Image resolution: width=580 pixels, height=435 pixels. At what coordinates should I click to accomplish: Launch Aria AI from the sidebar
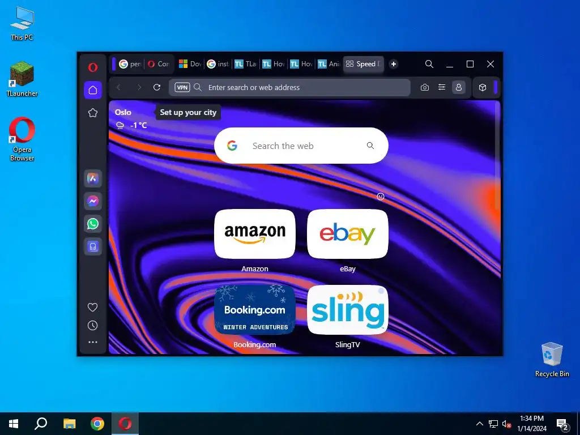pos(93,178)
